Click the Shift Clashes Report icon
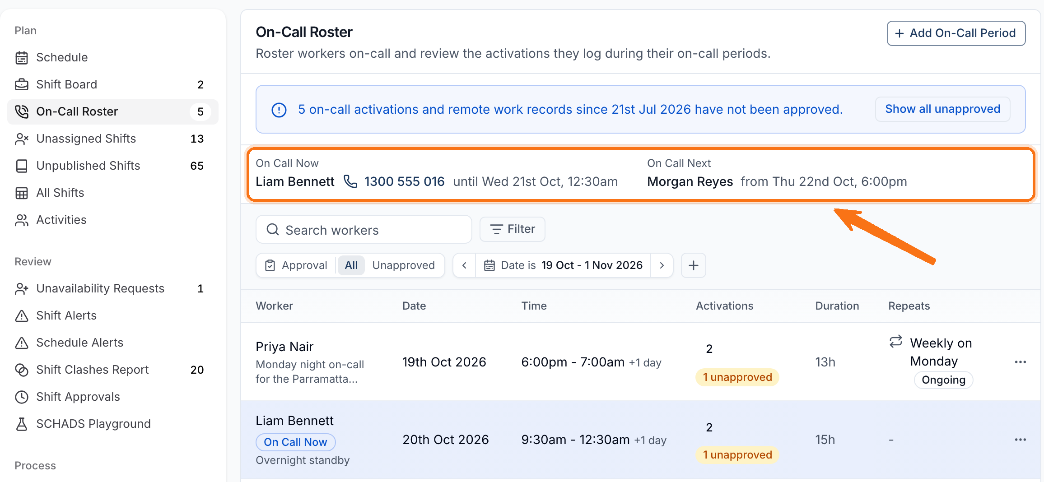The width and height of the screenshot is (1044, 482). click(x=22, y=370)
